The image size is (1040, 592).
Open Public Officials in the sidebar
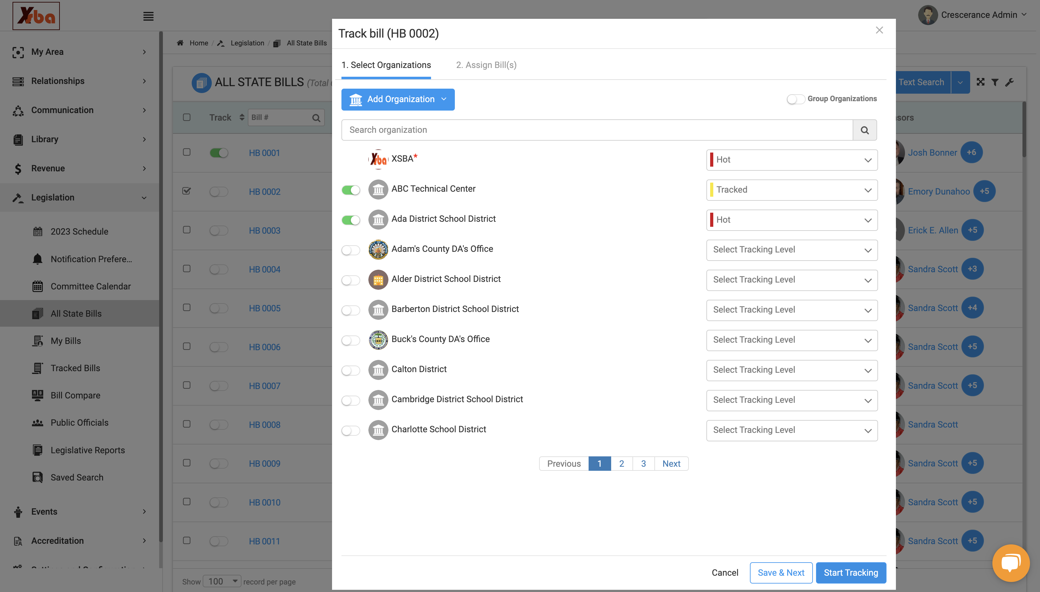[79, 423]
